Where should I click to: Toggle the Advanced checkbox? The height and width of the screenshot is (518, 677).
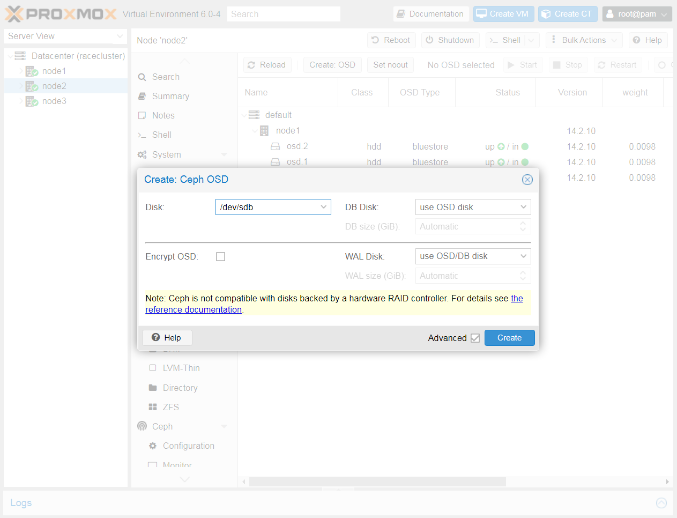(x=475, y=338)
